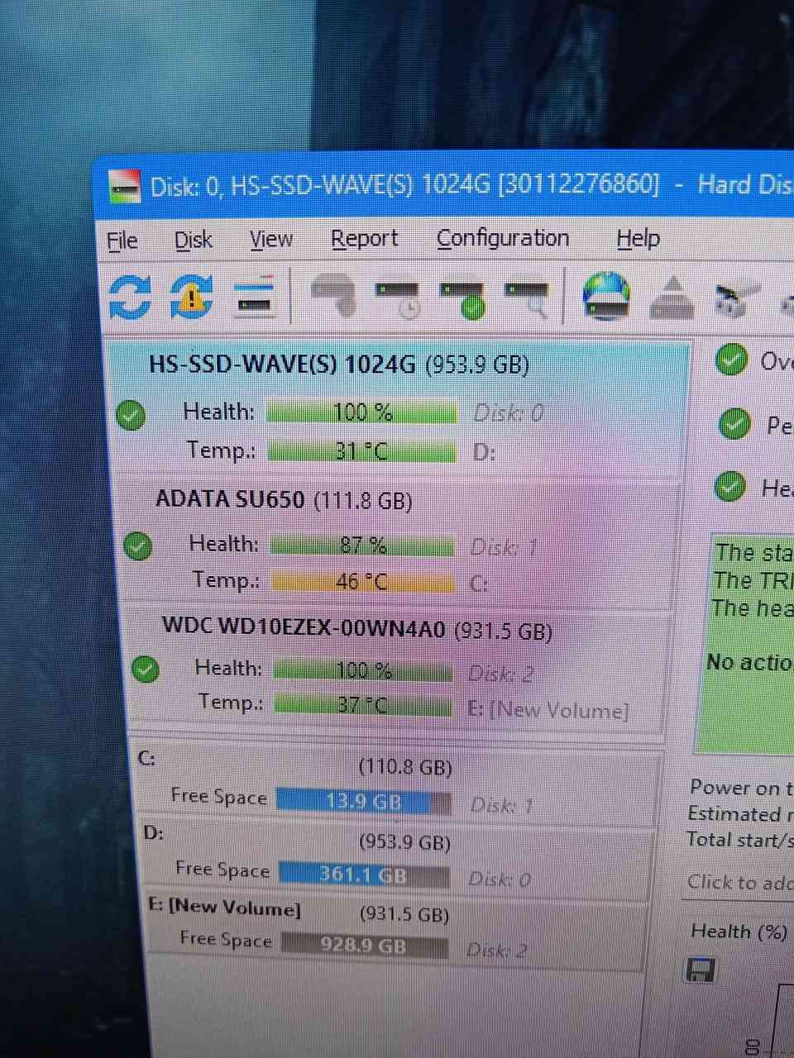The image size is (794, 1058).
Task: Click green check icon beside HS-SSD-WAVE(S) health
Action: point(131,415)
